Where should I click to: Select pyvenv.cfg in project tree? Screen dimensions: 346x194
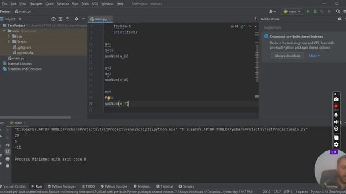(x=23, y=53)
